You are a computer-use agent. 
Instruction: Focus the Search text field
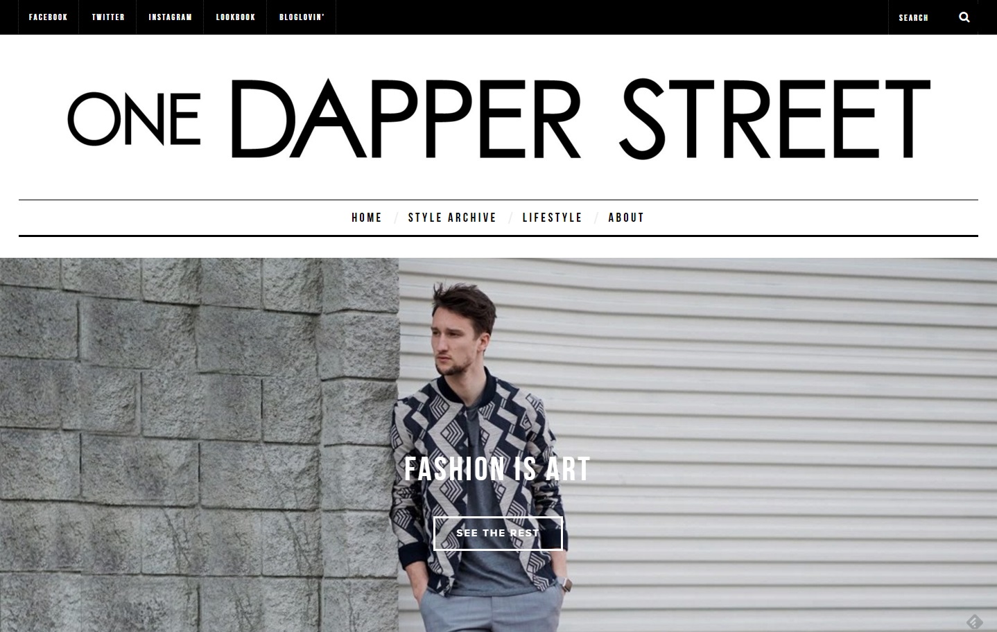click(923, 17)
